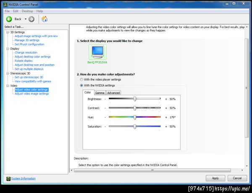Click the scroll up arrow at top
The width and height of the screenshot is (252, 193).
(247, 27)
